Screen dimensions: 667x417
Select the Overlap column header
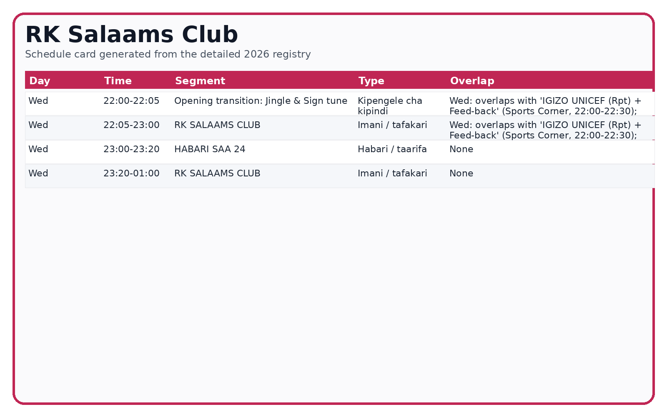pyautogui.click(x=472, y=81)
